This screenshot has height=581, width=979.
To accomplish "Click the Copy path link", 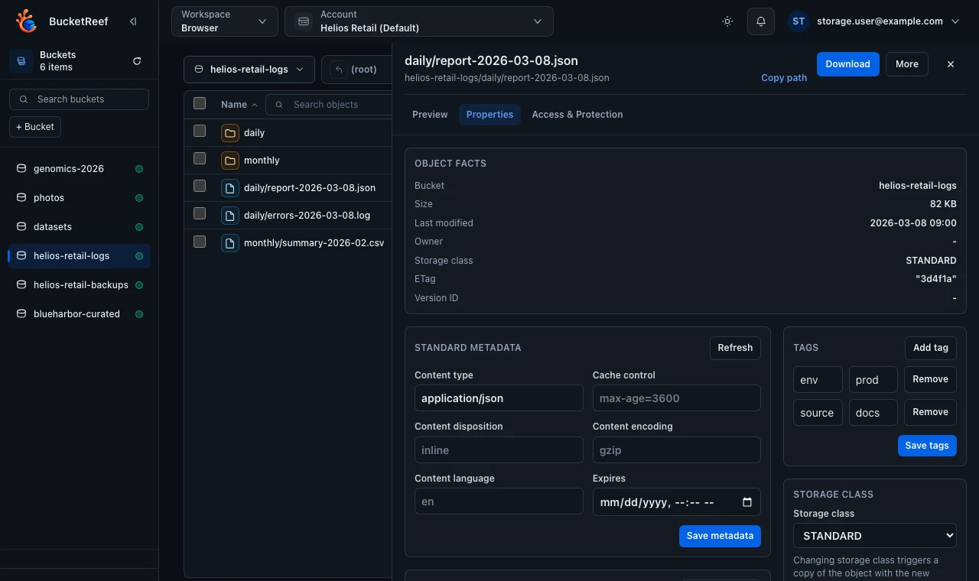I will tap(784, 78).
